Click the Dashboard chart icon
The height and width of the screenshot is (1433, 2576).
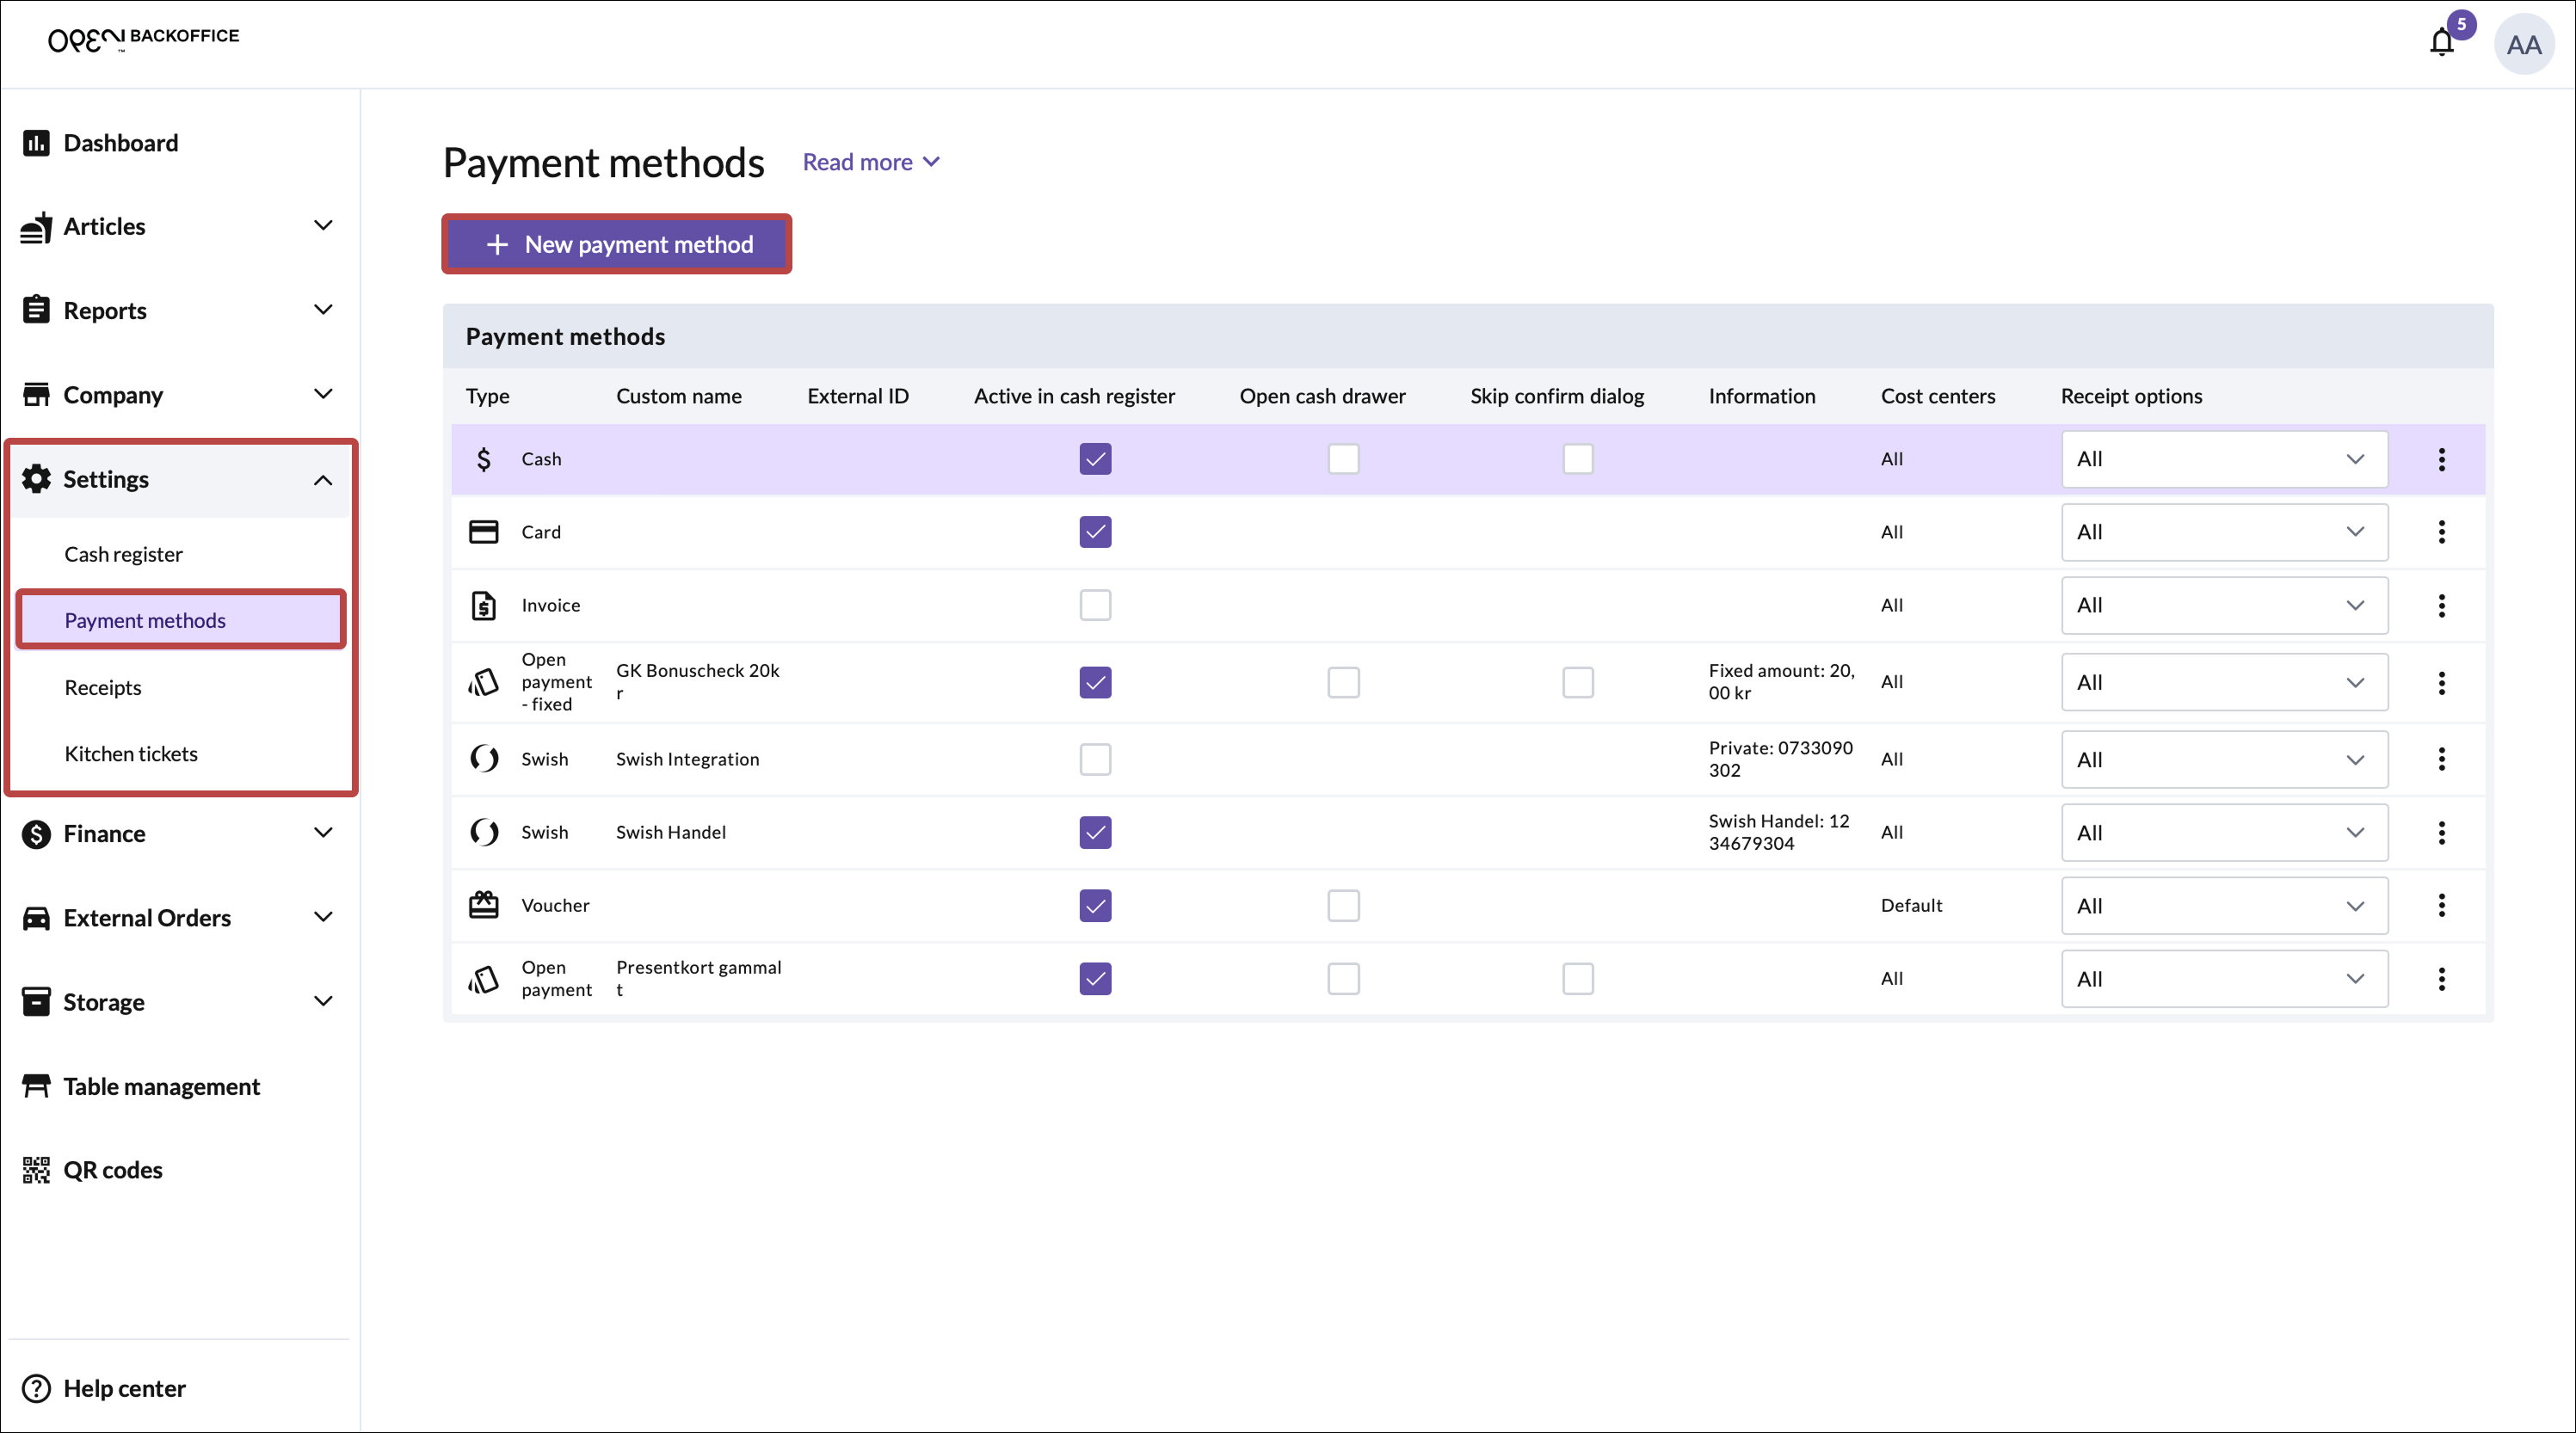36,143
